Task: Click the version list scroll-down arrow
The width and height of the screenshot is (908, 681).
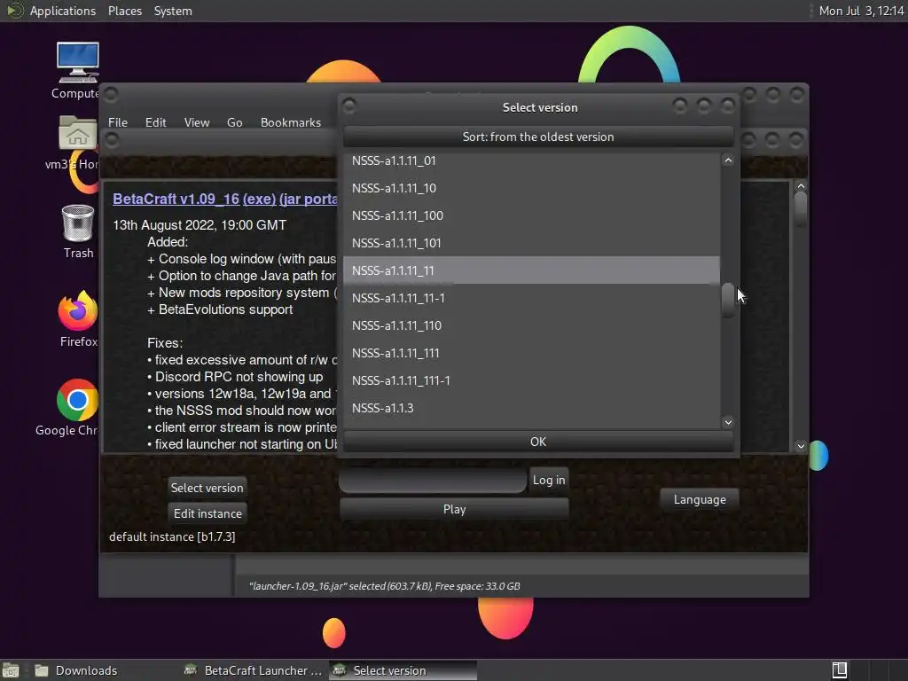Action: tap(728, 422)
